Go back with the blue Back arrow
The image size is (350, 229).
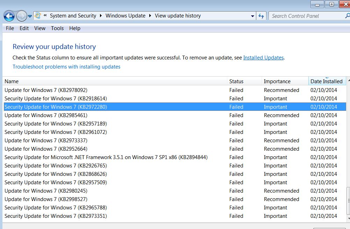[x=9, y=16]
